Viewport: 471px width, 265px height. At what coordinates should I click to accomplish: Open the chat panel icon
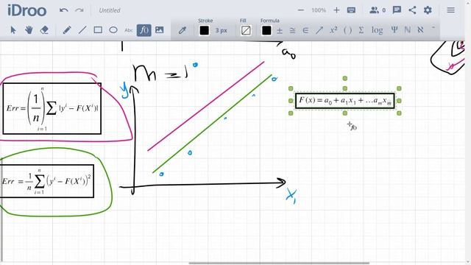397,10
